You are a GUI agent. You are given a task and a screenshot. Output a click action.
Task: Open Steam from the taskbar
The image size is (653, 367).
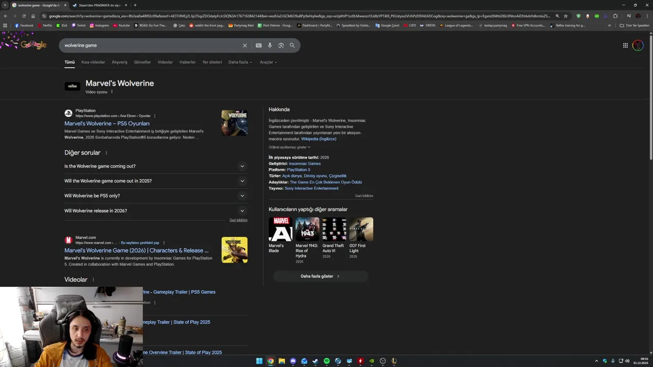tap(315, 361)
